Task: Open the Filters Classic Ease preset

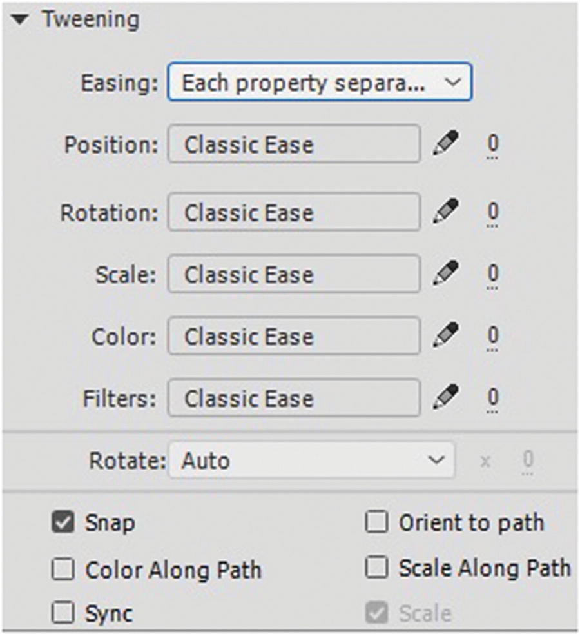Action: tap(294, 398)
